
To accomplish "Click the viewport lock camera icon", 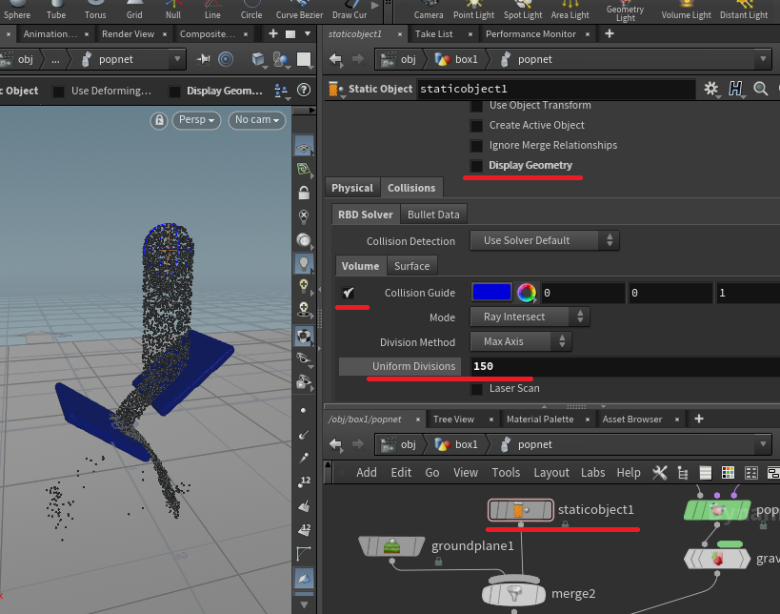I will pos(159,120).
